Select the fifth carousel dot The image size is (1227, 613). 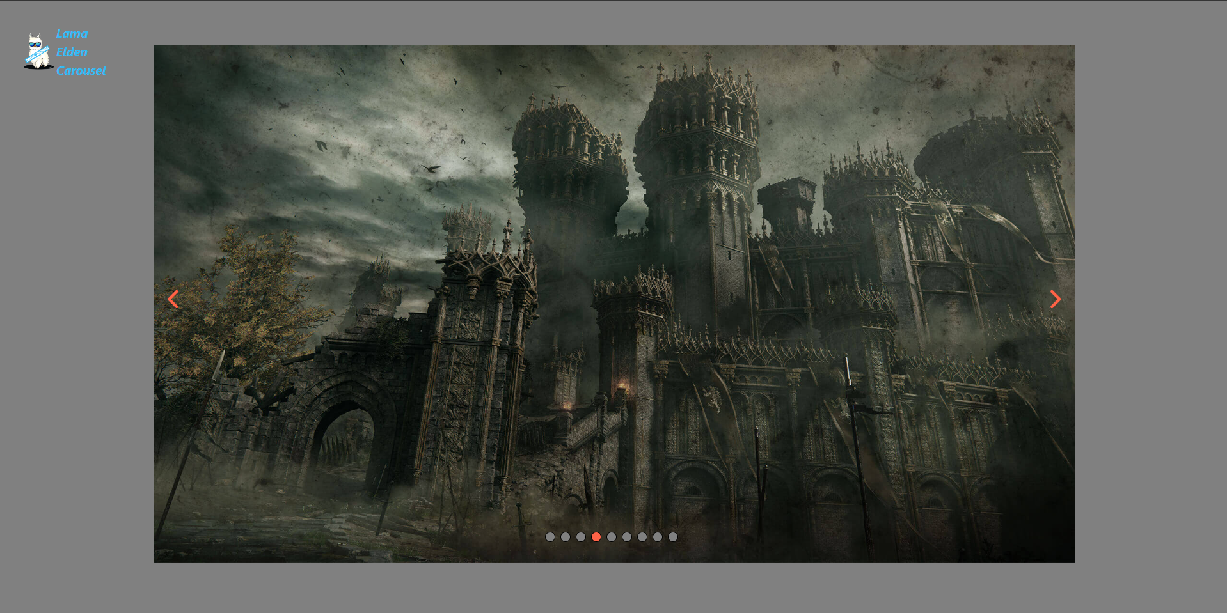point(612,537)
